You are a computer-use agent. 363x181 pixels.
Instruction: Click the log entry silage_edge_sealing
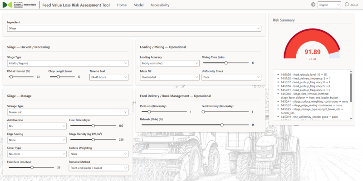click(x=311, y=105)
